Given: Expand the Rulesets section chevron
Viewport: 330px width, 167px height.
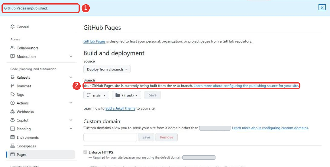Looking at the screenshot, I should tap(71, 77).
